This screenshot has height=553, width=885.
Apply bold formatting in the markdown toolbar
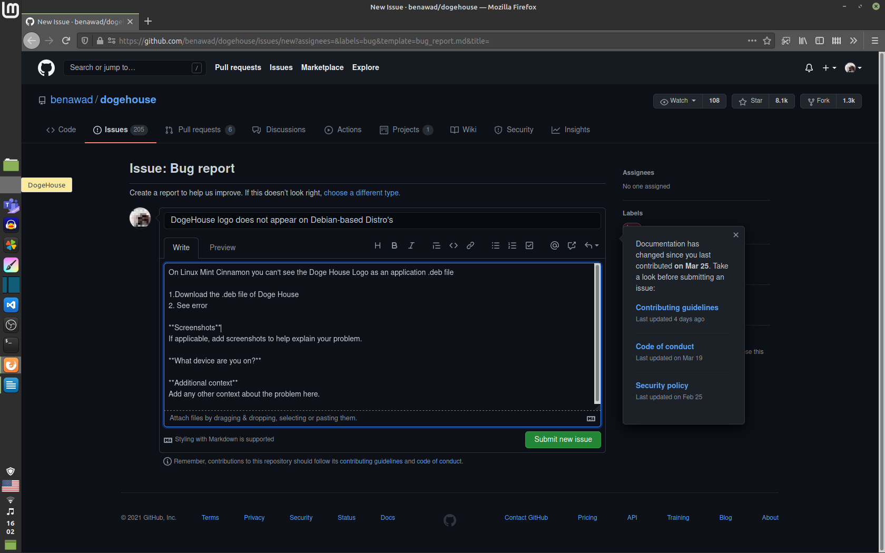click(x=394, y=245)
